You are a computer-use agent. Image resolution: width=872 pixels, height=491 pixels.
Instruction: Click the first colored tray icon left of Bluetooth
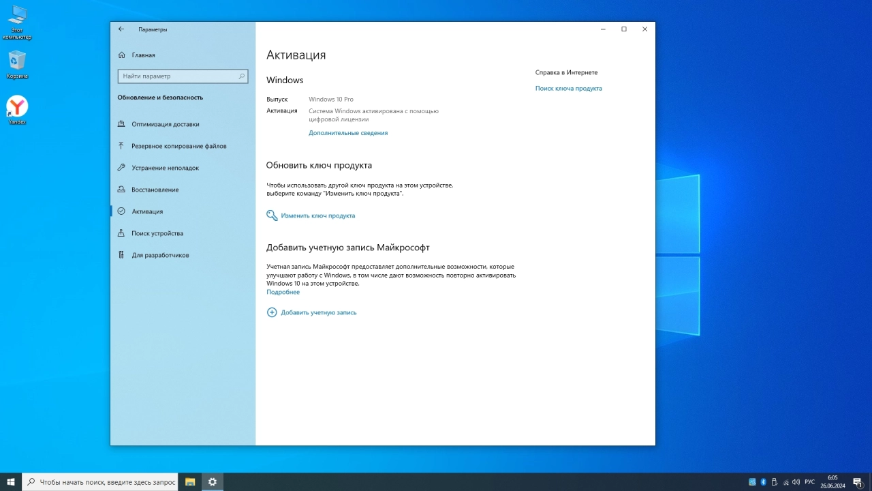tap(752, 481)
